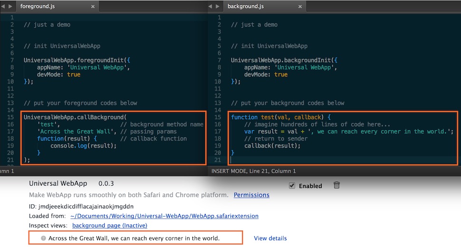The height and width of the screenshot is (247, 461).
Task: Inspect the background page (Inactive) link
Action: pyautogui.click(x=110, y=226)
